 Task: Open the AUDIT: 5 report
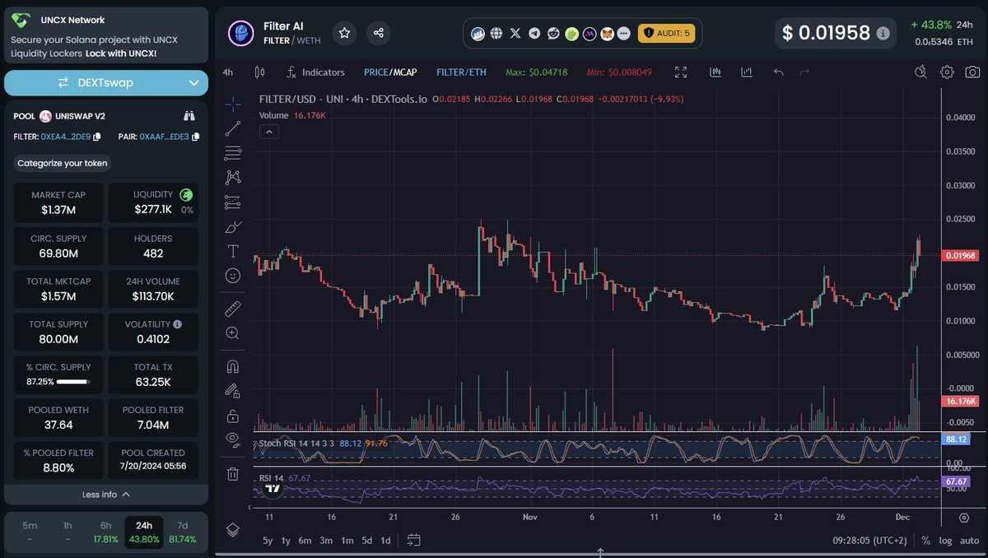coord(667,33)
